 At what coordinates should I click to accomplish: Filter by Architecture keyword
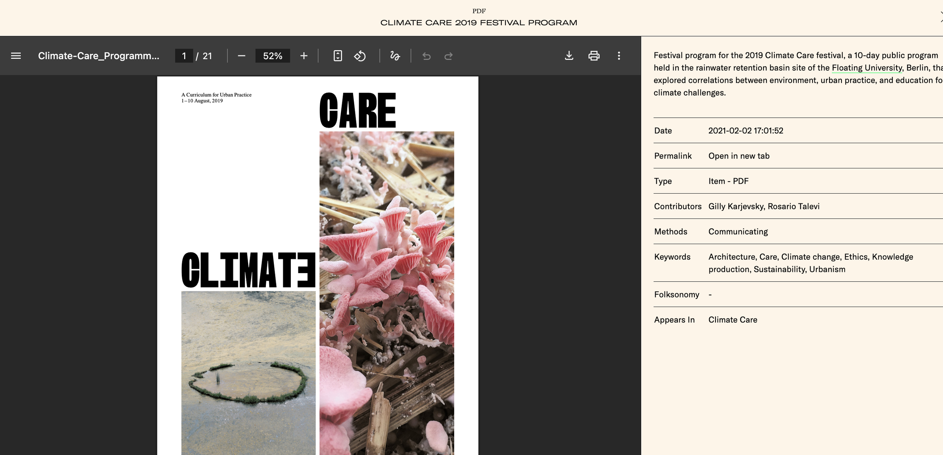[x=732, y=257]
